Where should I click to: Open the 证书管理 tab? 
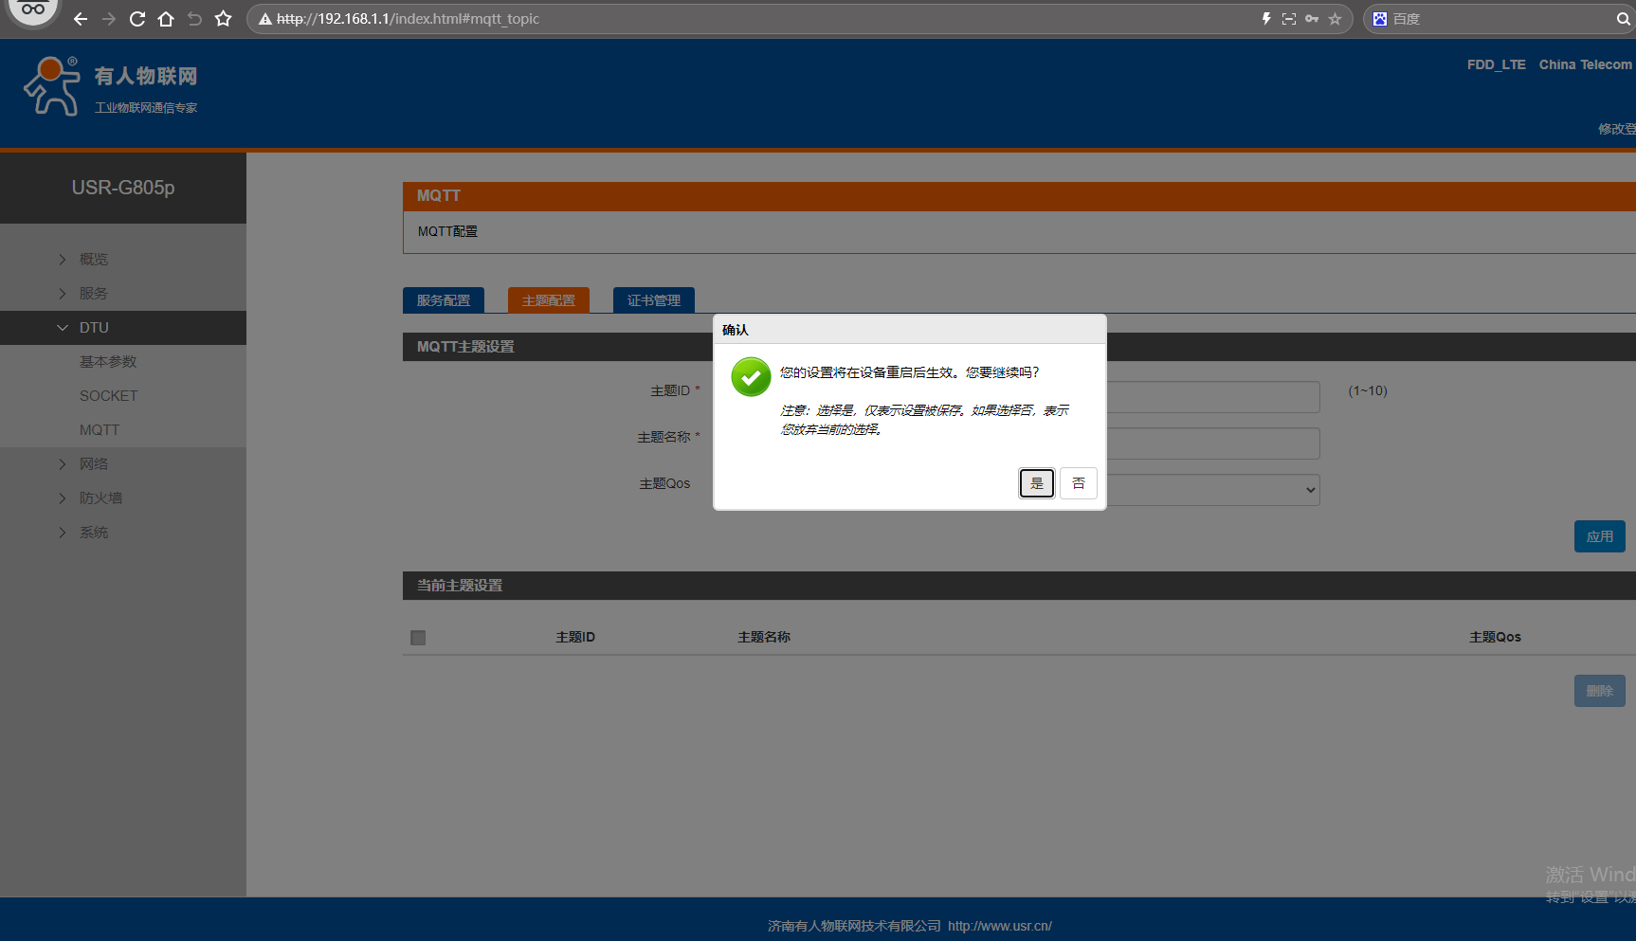(x=653, y=300)
